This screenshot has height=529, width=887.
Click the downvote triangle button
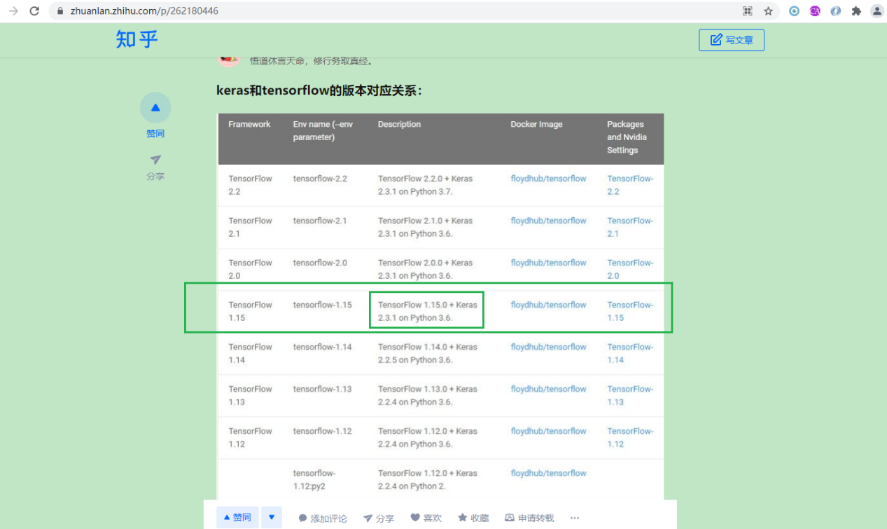pos(271,517)
